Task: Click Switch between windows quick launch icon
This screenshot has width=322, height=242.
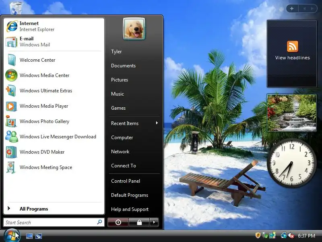Action: click(38, 236)
